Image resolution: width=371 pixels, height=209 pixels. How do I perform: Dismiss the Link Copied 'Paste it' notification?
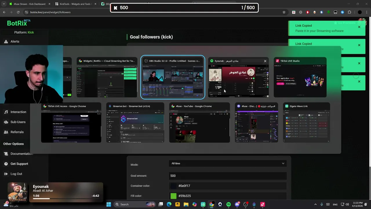pos(359,27)
